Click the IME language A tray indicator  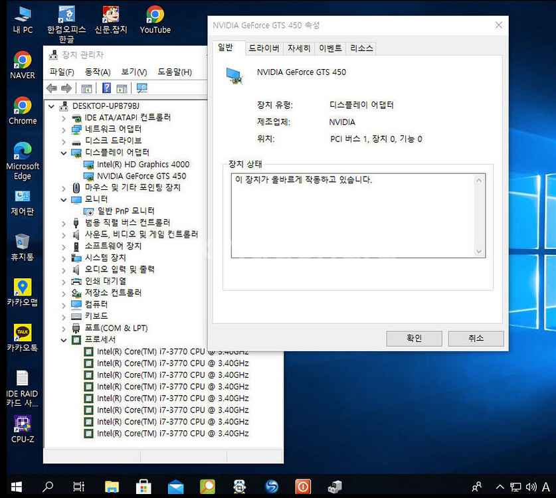pos(546,487)
